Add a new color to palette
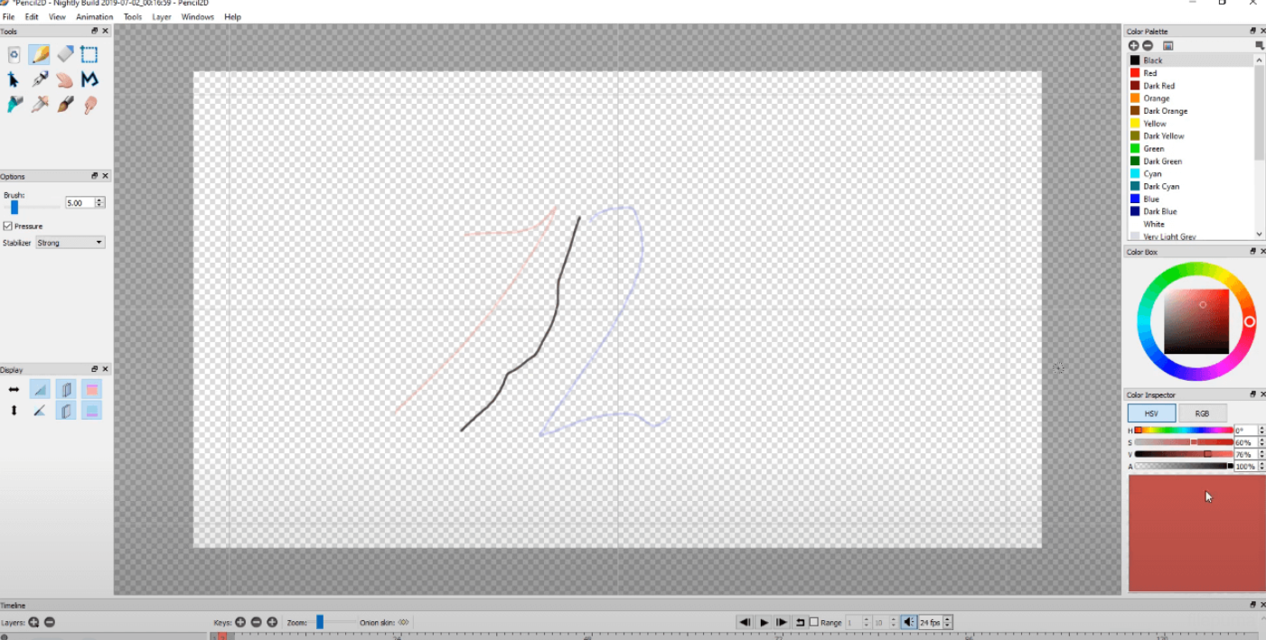 pyautogui.click(x=1133, y=45)
